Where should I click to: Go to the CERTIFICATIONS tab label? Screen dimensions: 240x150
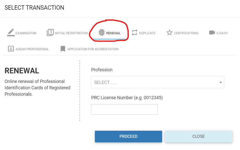tap(186, 33)
